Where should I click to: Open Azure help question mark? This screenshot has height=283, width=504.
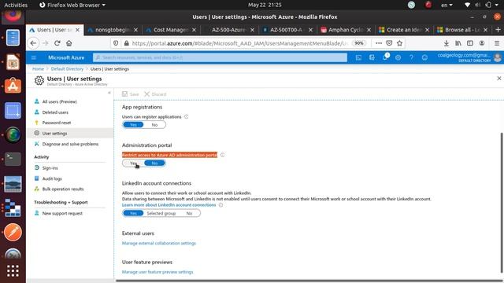click(x=411, y=57)
